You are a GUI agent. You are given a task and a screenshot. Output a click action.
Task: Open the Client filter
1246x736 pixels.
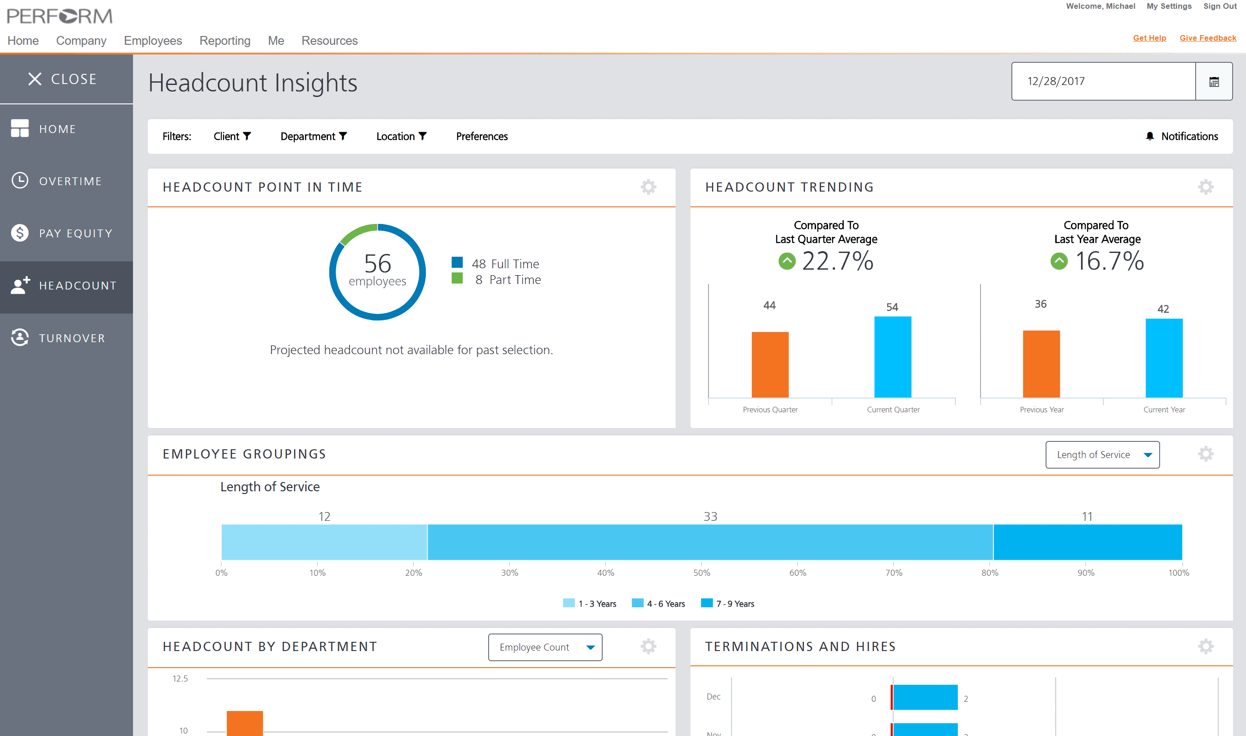point(233,136)
